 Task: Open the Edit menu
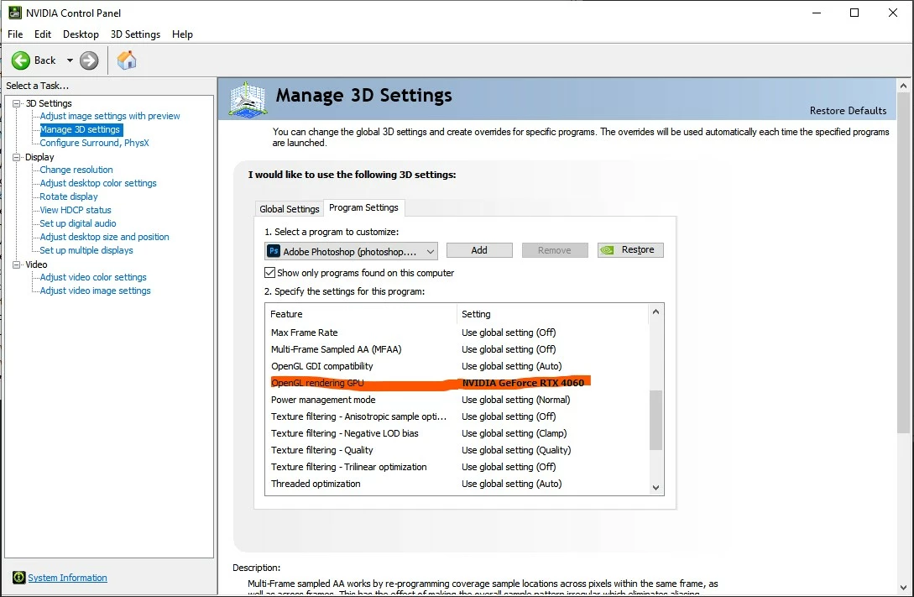click(43, 34)
